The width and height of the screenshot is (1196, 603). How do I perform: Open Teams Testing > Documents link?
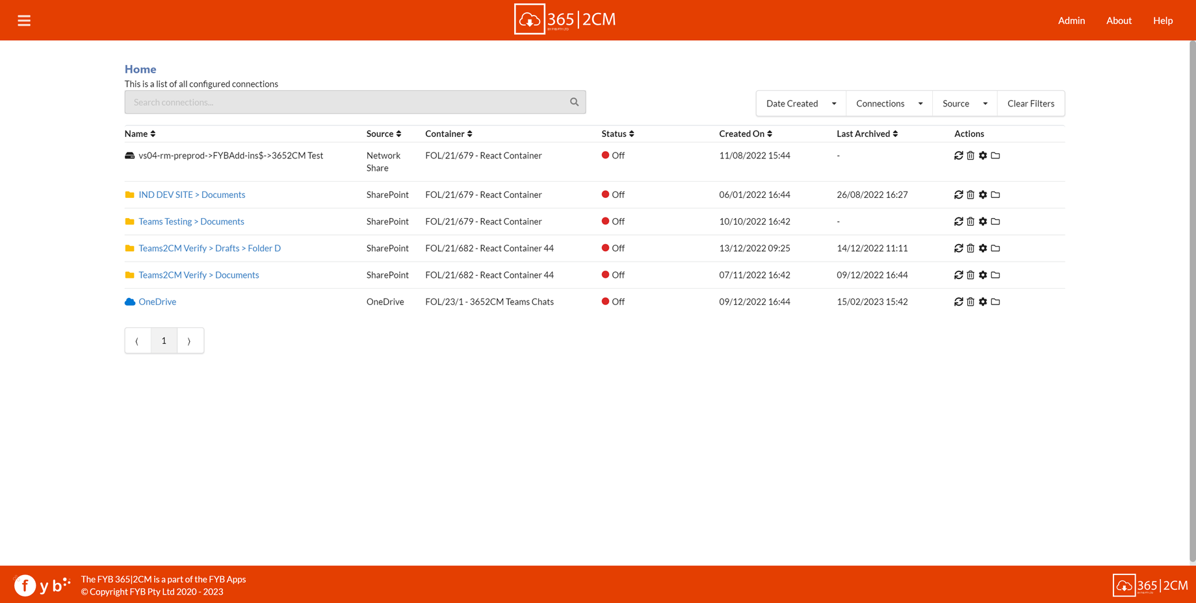point(191,221)
